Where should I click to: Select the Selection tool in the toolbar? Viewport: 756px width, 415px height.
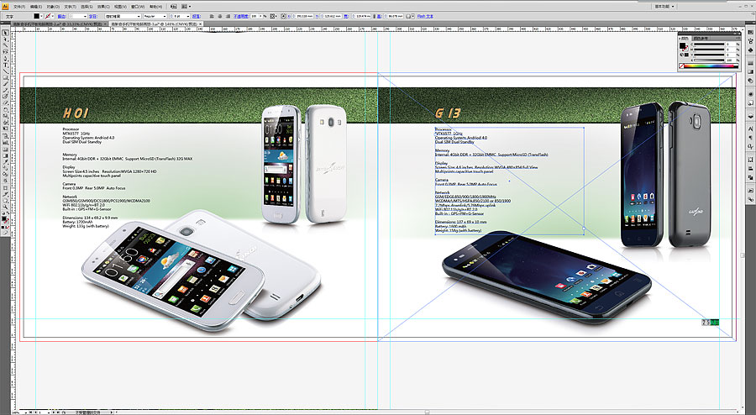click(x=4, y=33)
